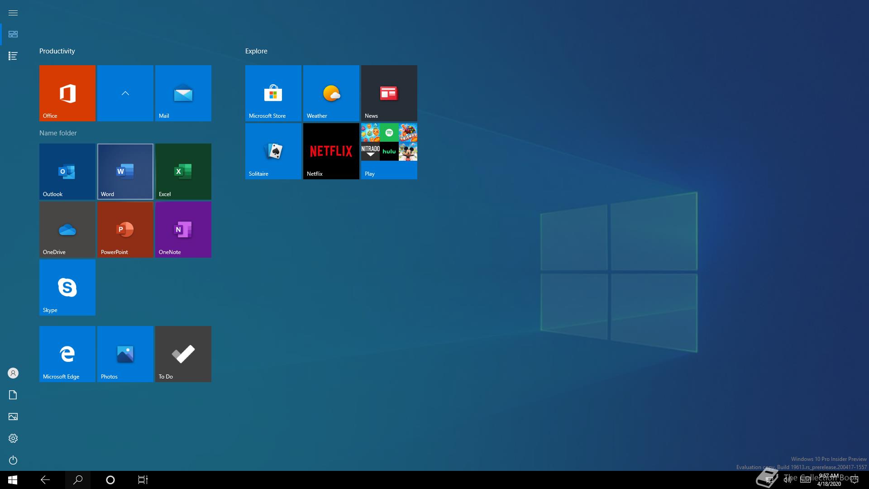
Task: Open the To Do tile
Action: click(x=183, y=354)
